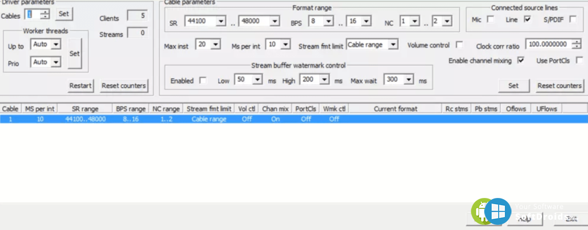This screenshot has width=588, height=230.
Task: Toggle the Line source checkbox
Action: (x=527, y=19)
